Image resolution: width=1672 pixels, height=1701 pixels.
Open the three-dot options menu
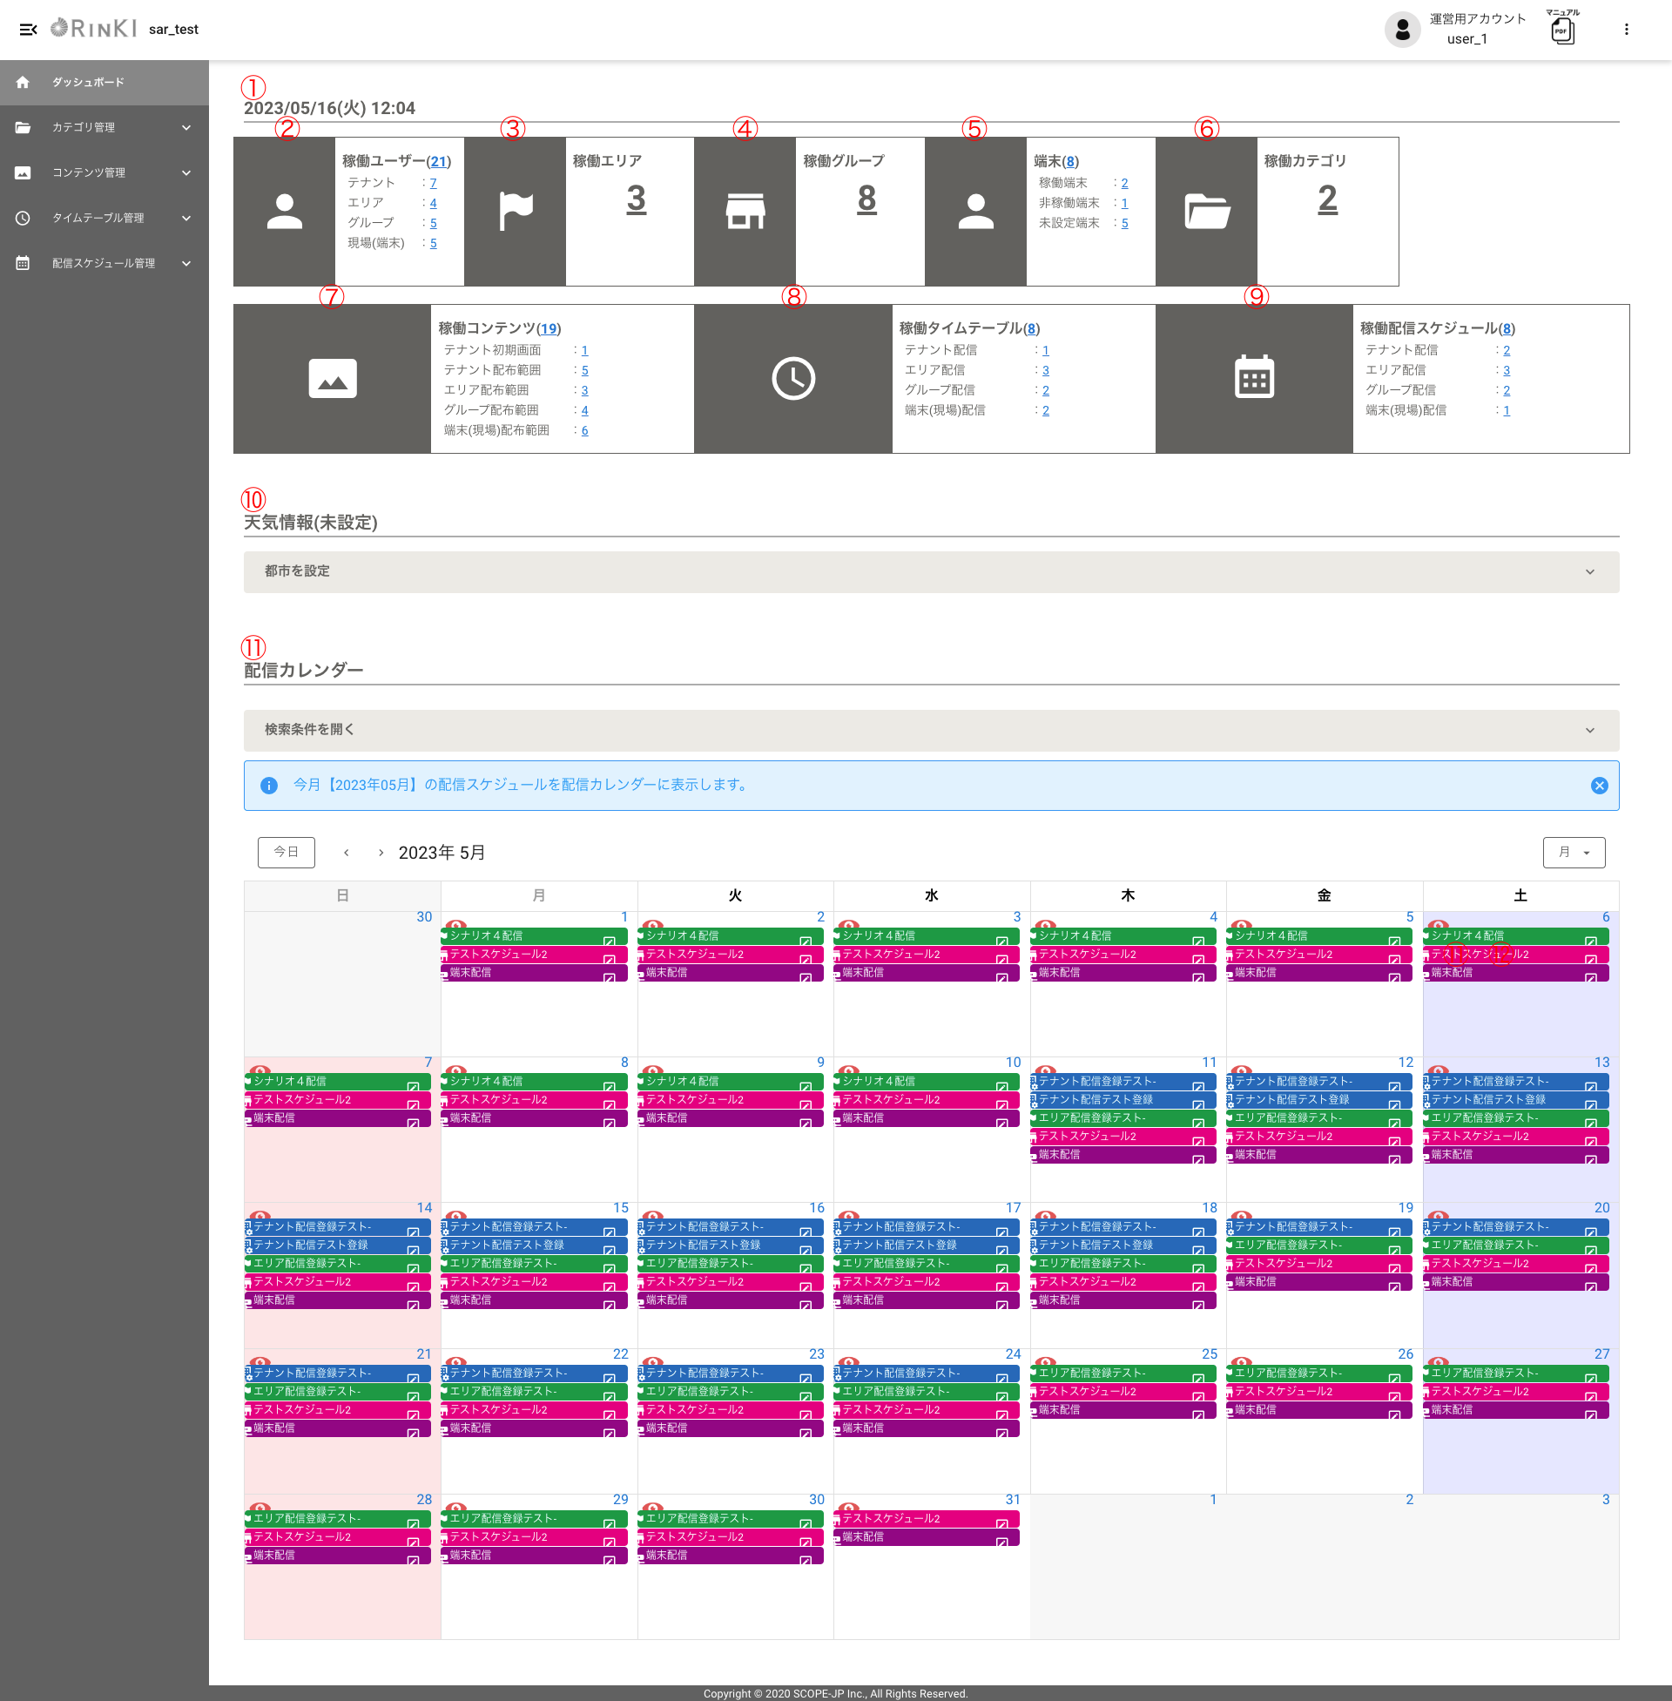(1626, 30)
